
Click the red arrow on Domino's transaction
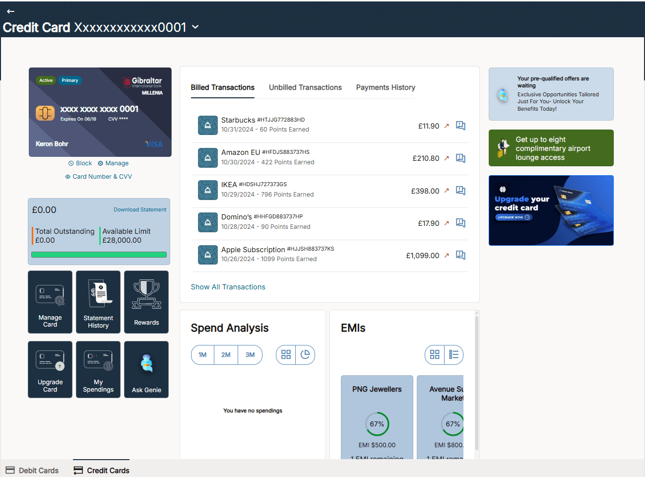pyautogui.click(x=447, y=223)
